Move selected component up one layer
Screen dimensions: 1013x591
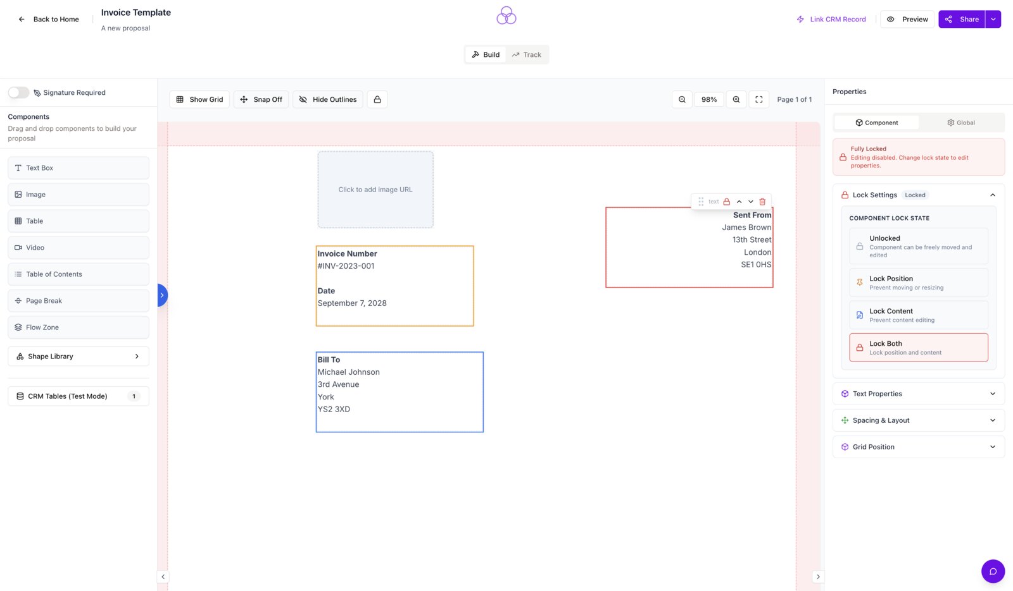coord(739,202)
